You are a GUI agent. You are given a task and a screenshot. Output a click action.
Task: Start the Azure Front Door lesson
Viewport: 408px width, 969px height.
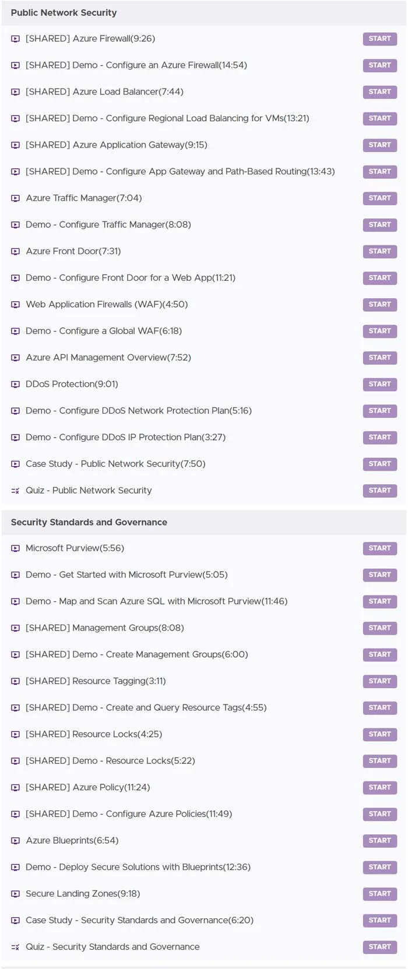(379, 251)
